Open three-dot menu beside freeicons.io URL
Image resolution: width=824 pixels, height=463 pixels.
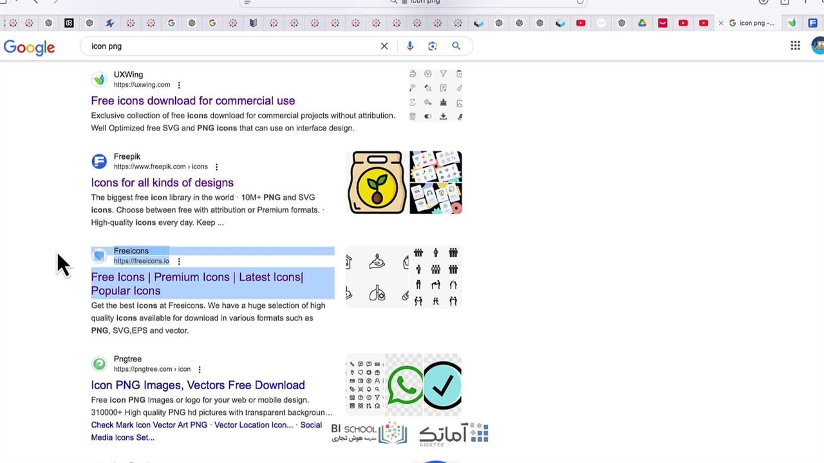tap(179, 261)
